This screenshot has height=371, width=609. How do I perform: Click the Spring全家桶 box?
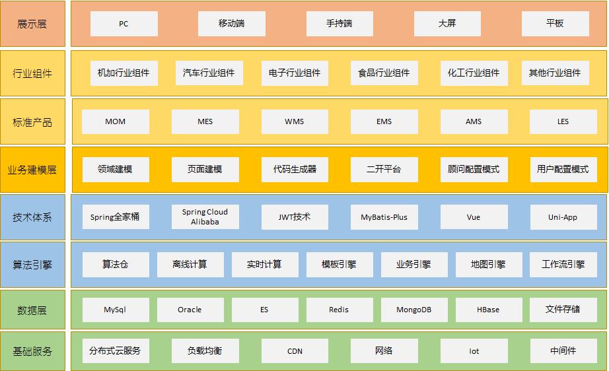pos(116,217)
